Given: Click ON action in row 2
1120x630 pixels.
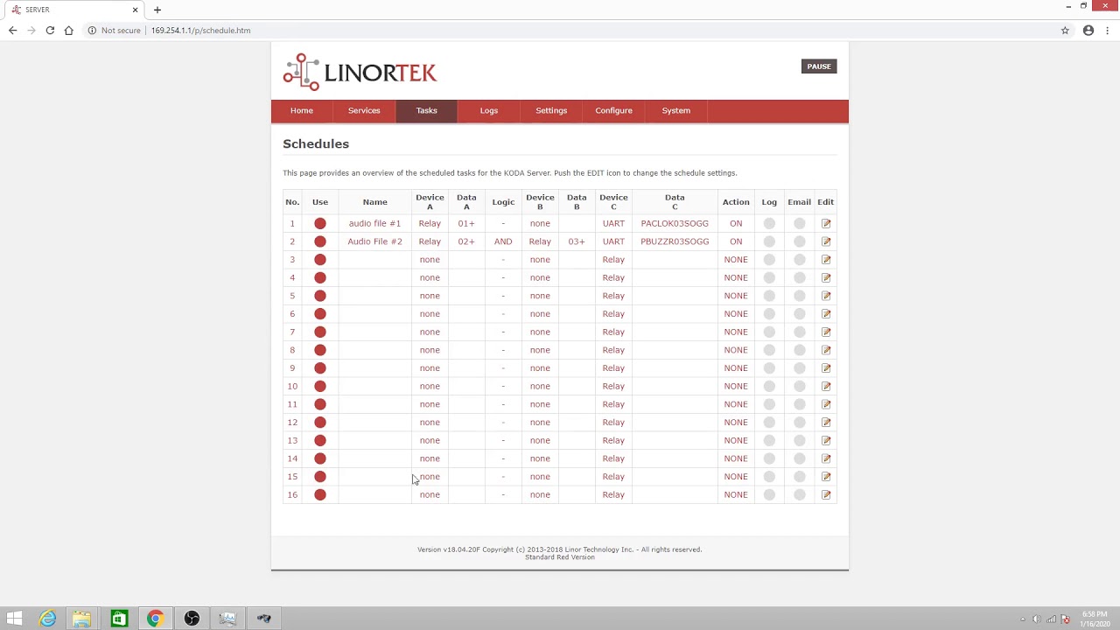Looking at the screenshot, I should pos(736,241).
